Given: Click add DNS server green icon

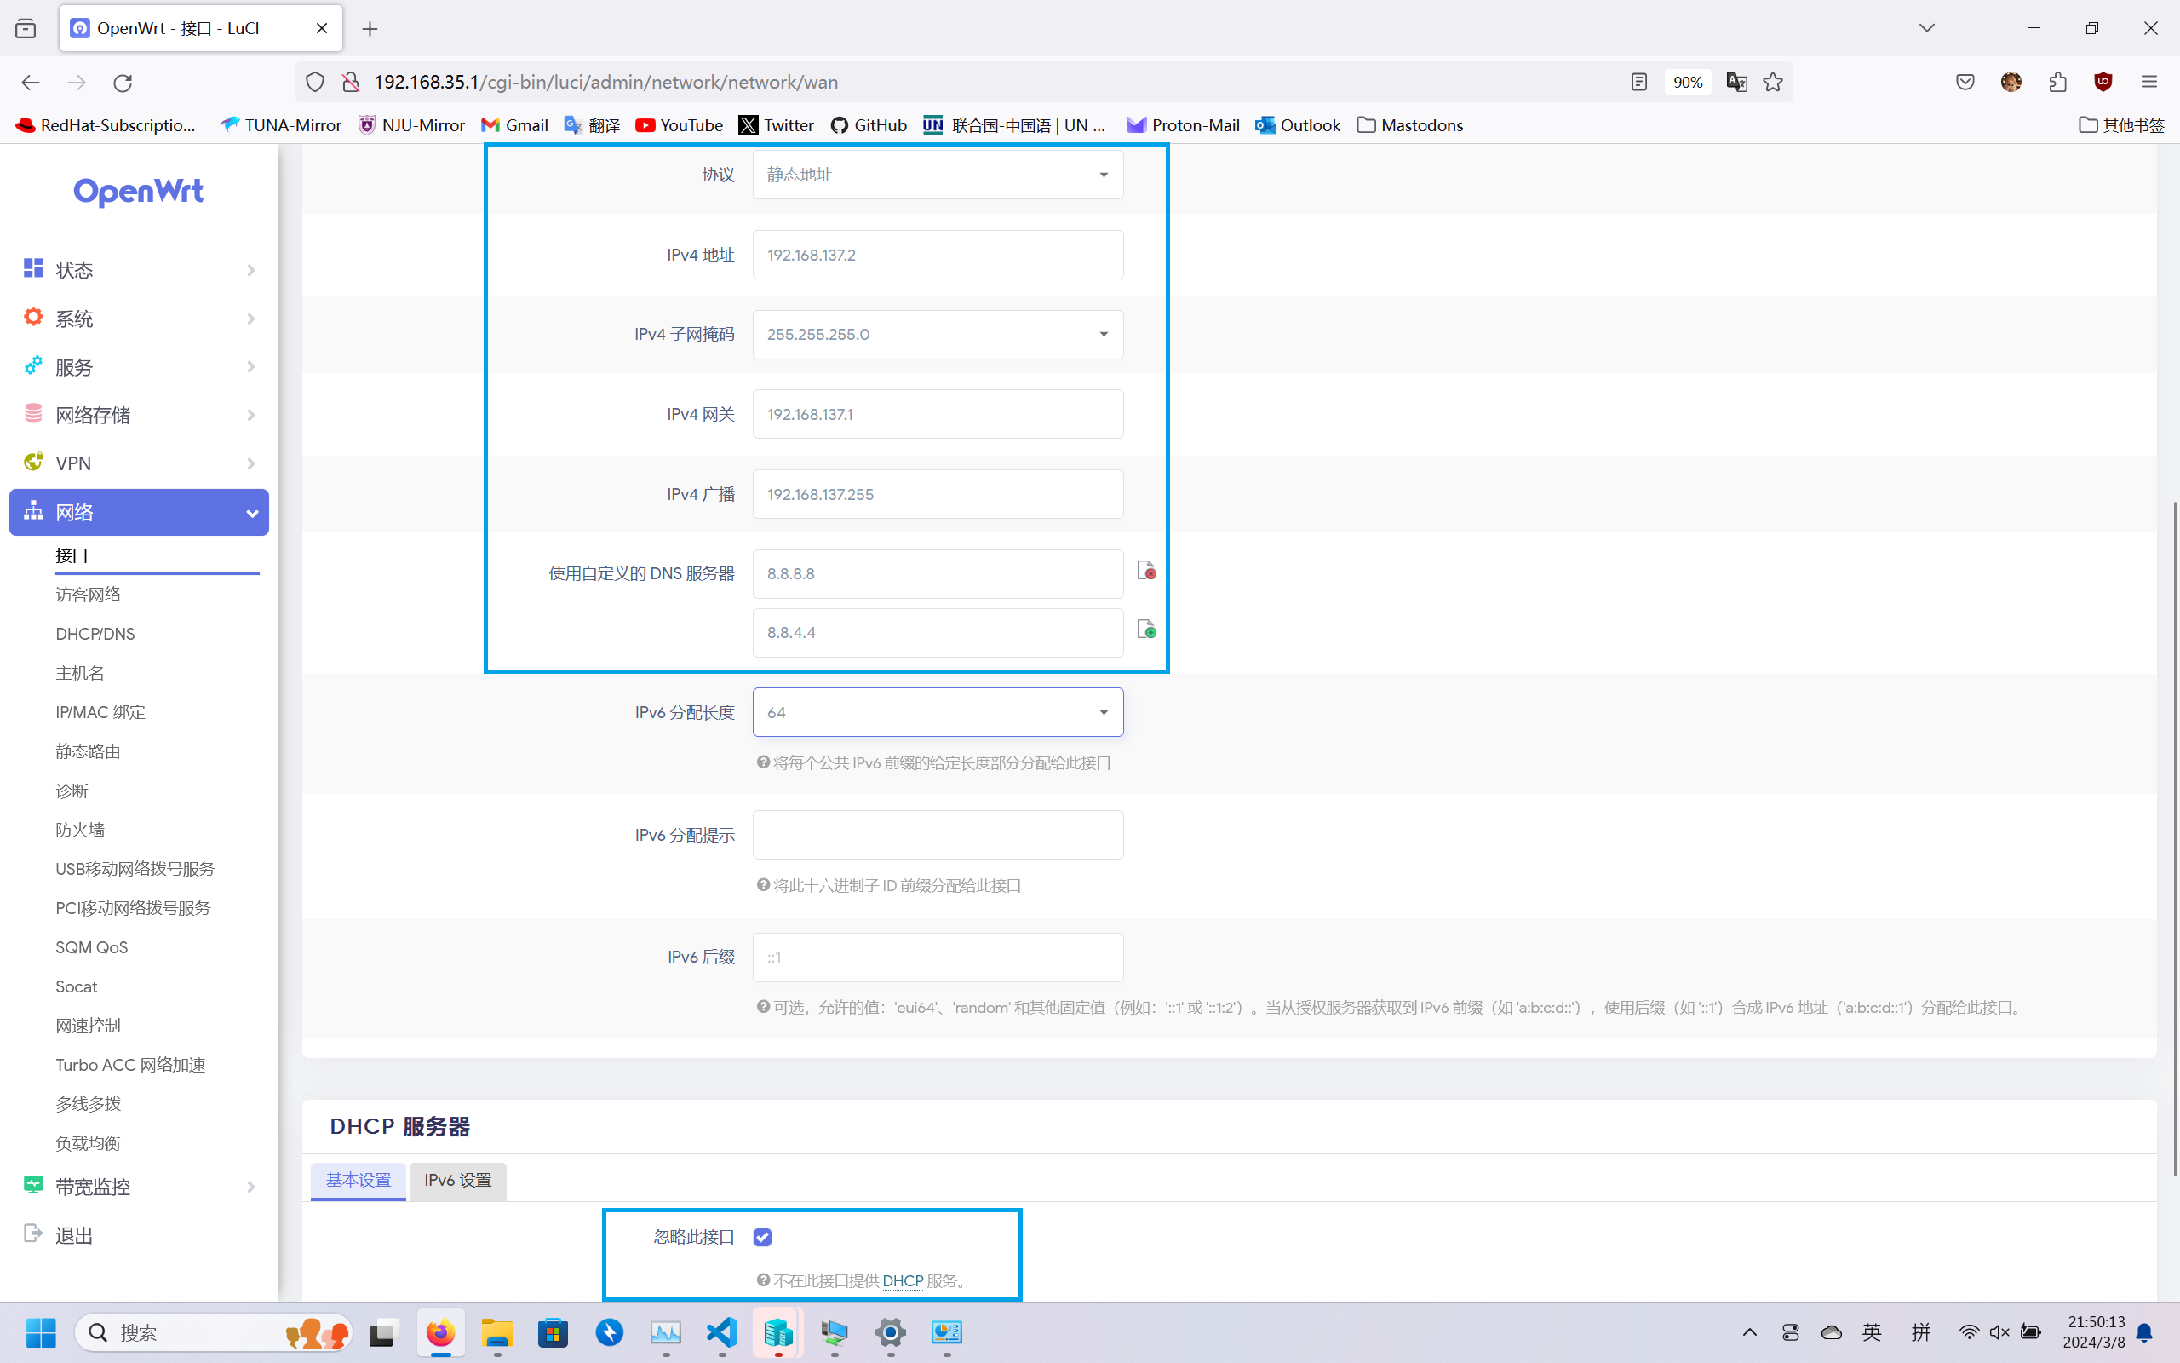Looking at the screenshot, I should point(1145,630).
